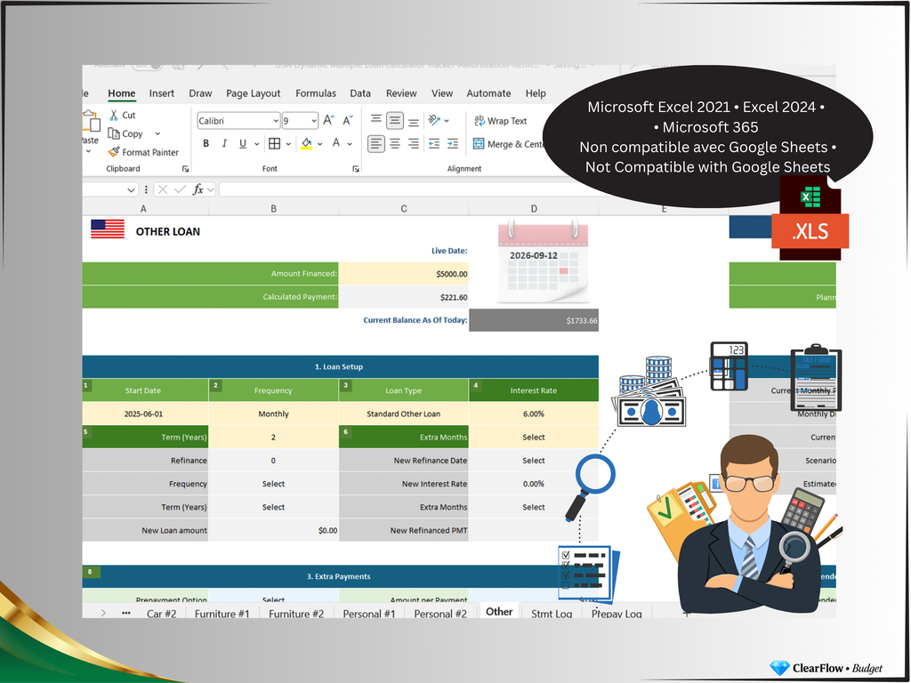Open the Automate ribbon tab
911x683 pixels.
pyautogui.click(x=488, y=93)
